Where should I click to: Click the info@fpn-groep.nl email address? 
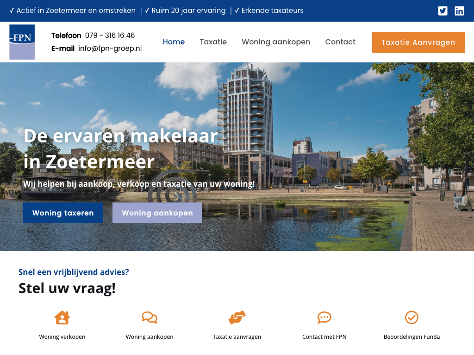pyautogui.click(x=110, y=49)
